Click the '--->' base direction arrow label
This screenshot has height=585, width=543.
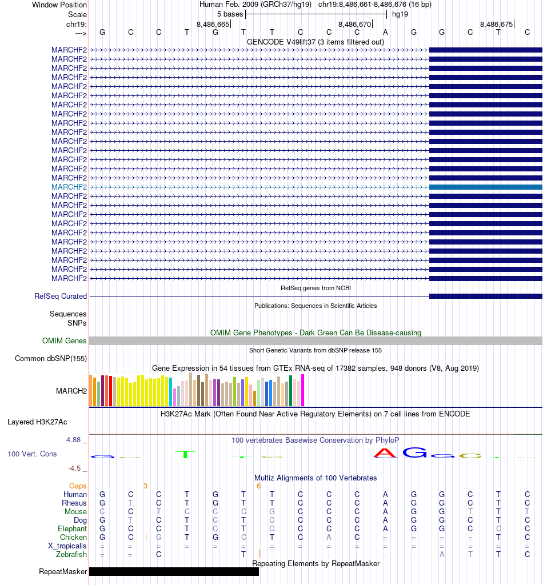pos(81,34)
